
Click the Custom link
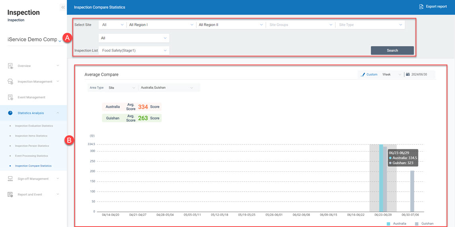pyautogui.click(x=372, y=74)
